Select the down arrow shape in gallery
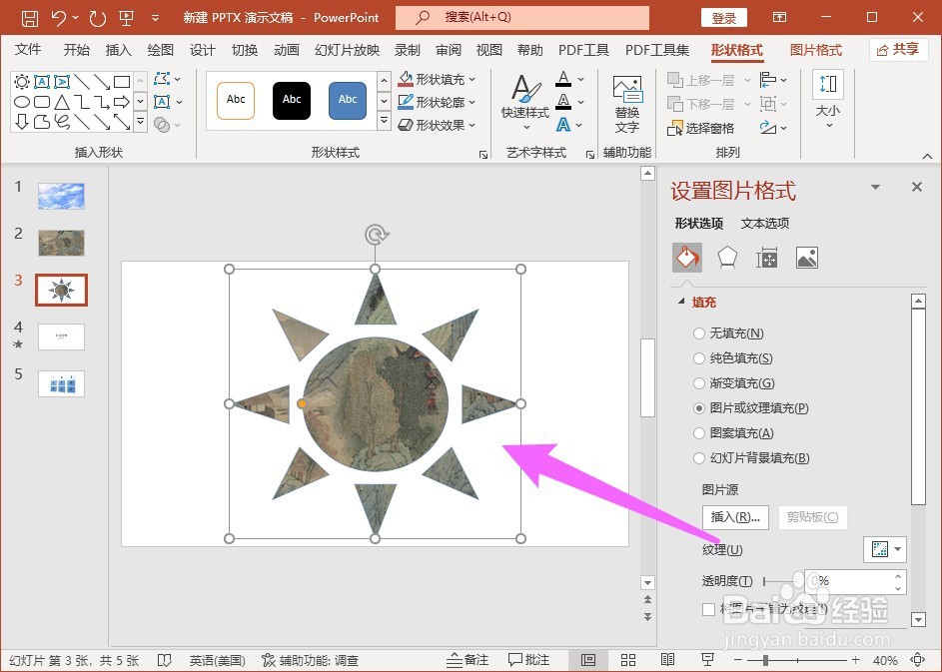942x672 pixels. (22, 122)
